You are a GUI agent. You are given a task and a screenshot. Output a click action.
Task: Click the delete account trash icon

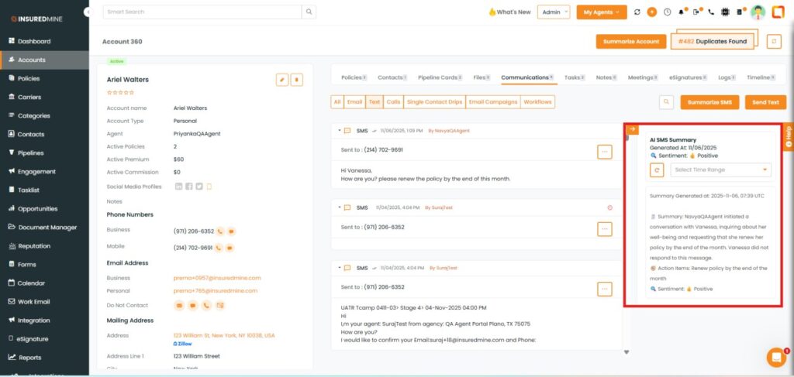(297, 79)
